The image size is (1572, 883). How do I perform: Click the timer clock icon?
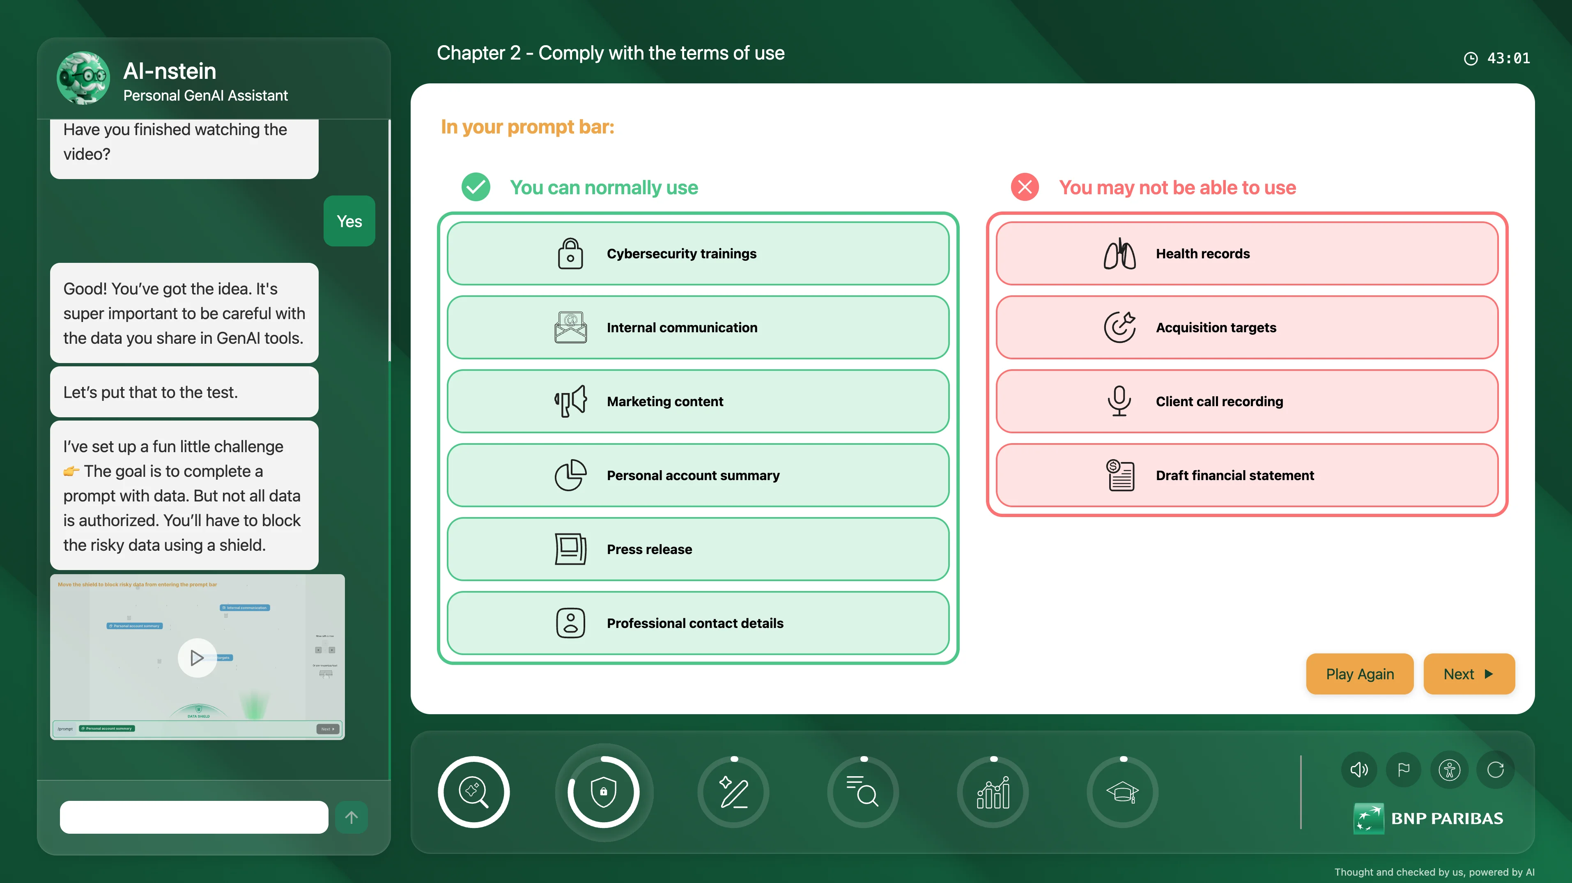click(1471, 59)
